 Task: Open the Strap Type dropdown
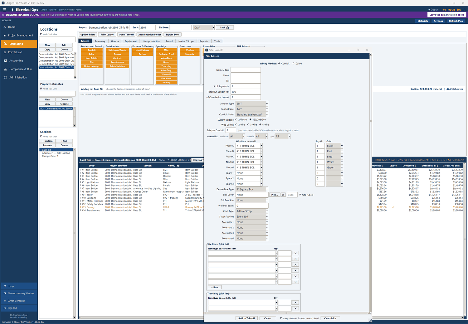click(267, 211)
